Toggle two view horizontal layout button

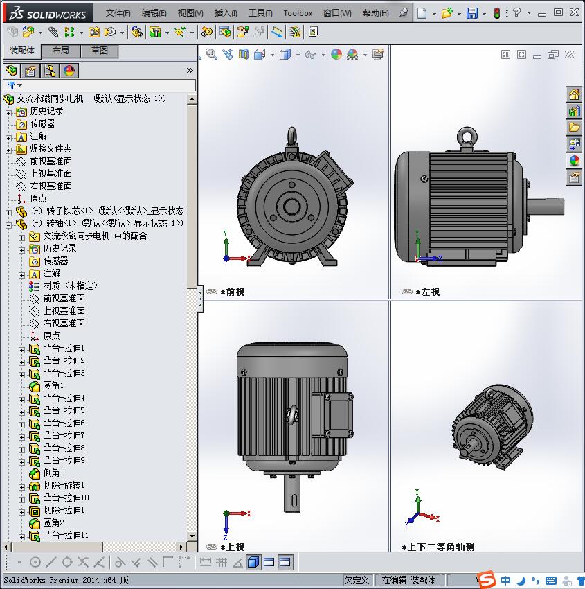coord(269,563)
